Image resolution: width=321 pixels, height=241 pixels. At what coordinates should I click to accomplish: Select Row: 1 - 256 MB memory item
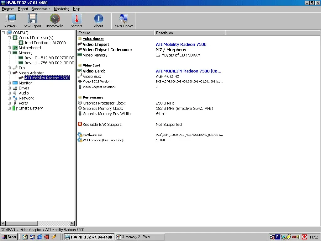(49, 63)
